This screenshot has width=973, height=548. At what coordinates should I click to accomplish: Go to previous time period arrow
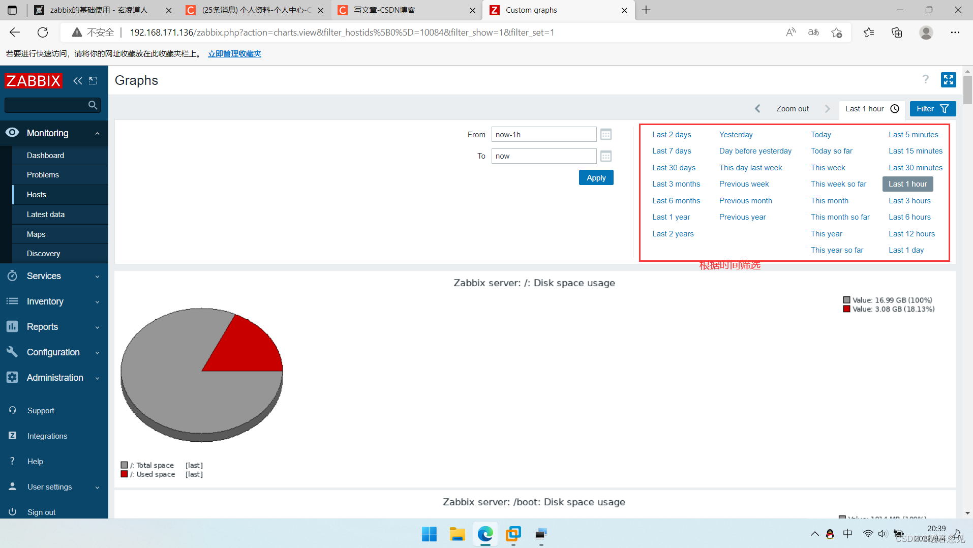pos(757,109)
